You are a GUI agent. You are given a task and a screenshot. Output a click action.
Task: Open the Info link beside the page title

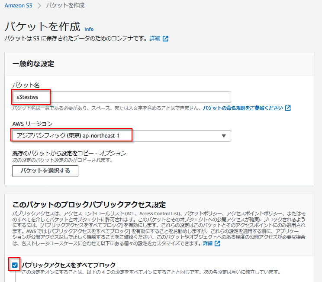89,29
